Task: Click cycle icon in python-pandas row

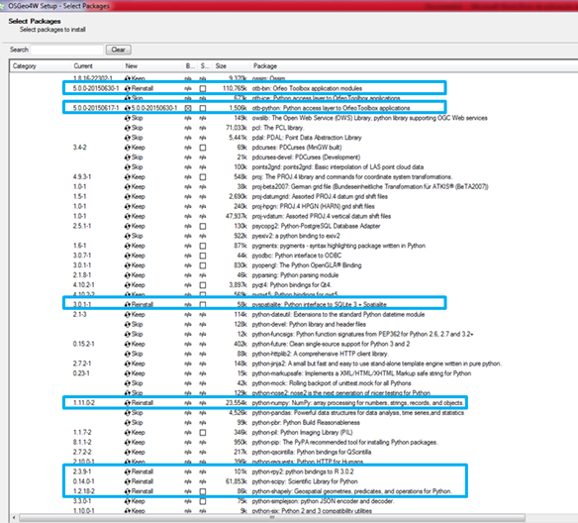Action: click(x=128, y=413)
